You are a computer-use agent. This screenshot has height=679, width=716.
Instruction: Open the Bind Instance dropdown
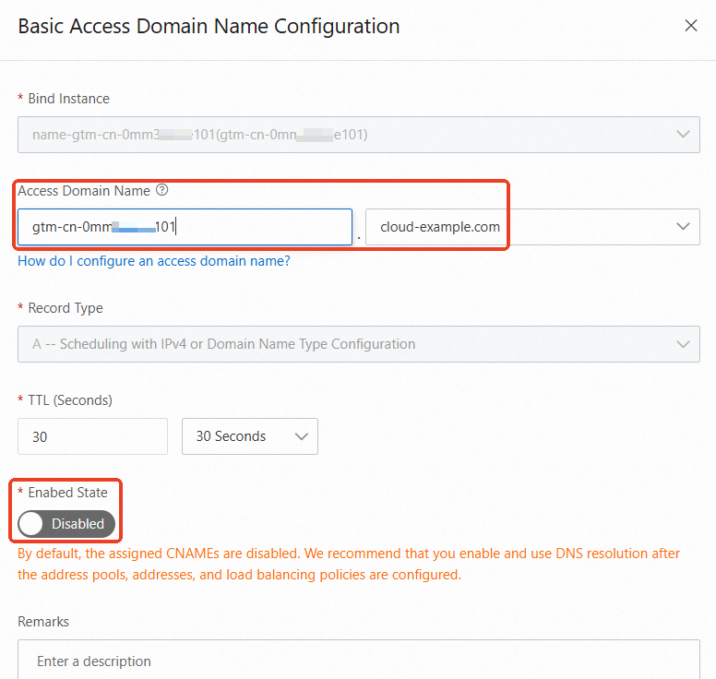pyautogui.click(x=358, y=135)
